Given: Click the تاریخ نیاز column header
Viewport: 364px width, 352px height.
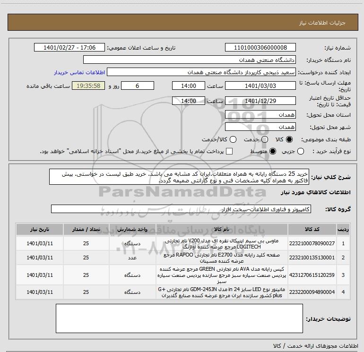Looking at the screenshot, I should (x=40, y=229).
